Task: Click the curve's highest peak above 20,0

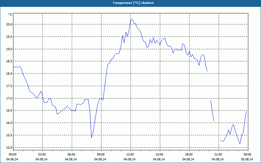Action: 132,20
